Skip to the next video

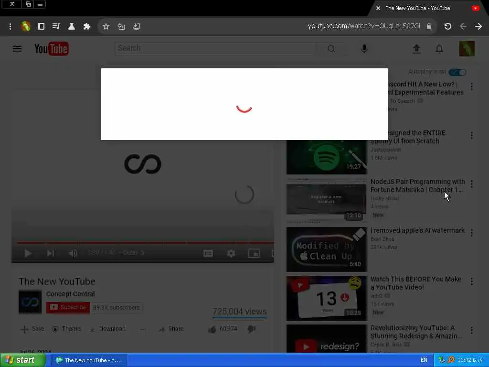pos(50,253)
